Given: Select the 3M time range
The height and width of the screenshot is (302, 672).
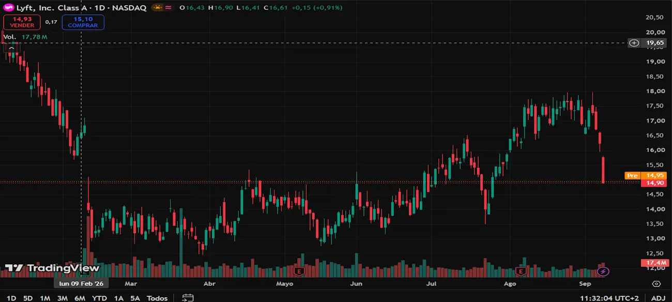Looking at the screenshot, I should click(63, 298).
